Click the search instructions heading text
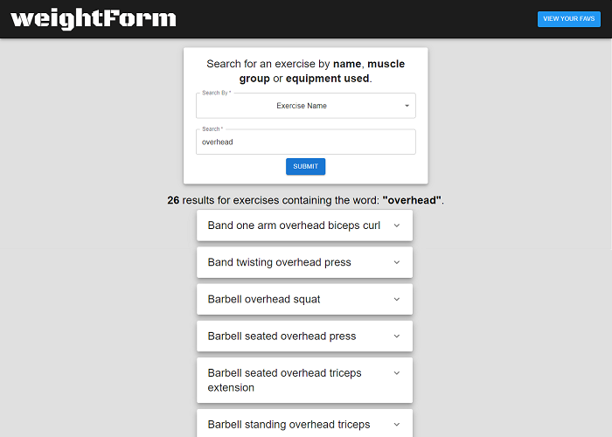This screenshot has height=437, width=612. click(305, 71)
